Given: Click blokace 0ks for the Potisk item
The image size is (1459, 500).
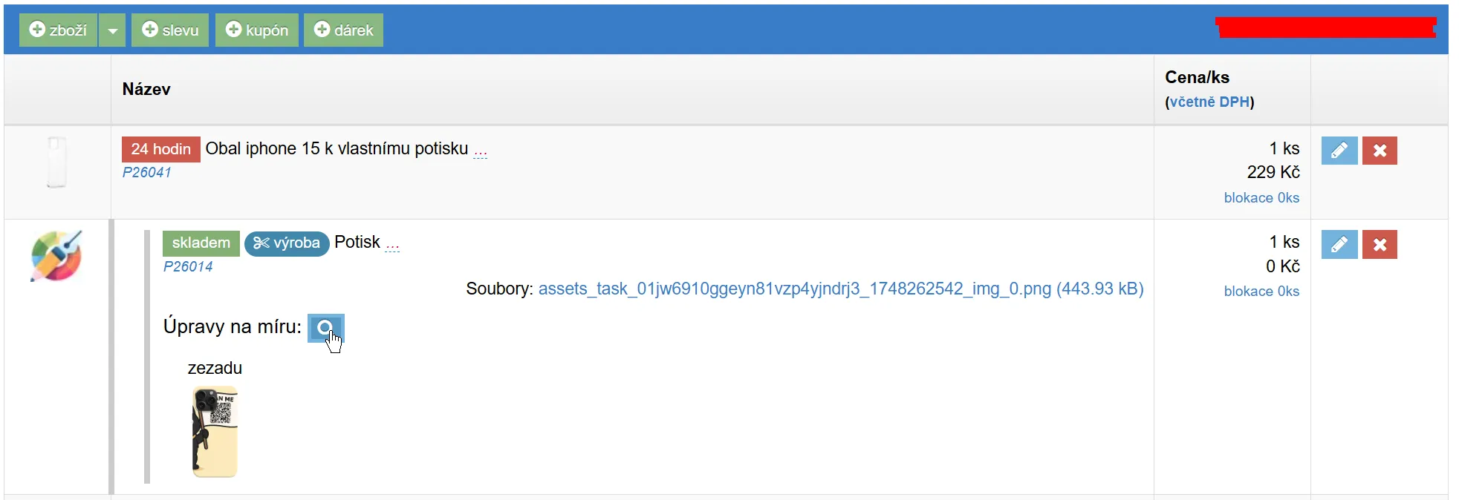Looking at the screenshot, I should (1261, 292).
